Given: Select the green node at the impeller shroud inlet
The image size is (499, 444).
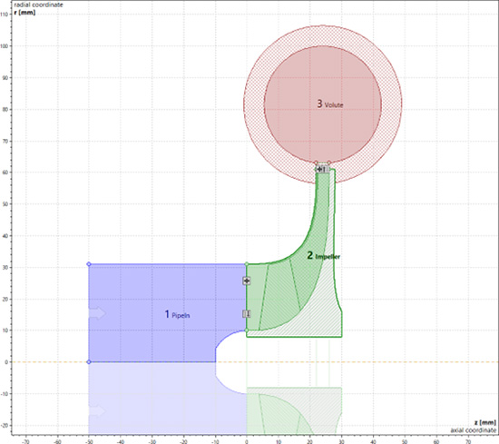Looking at the screenshot, I should [246, 264].
